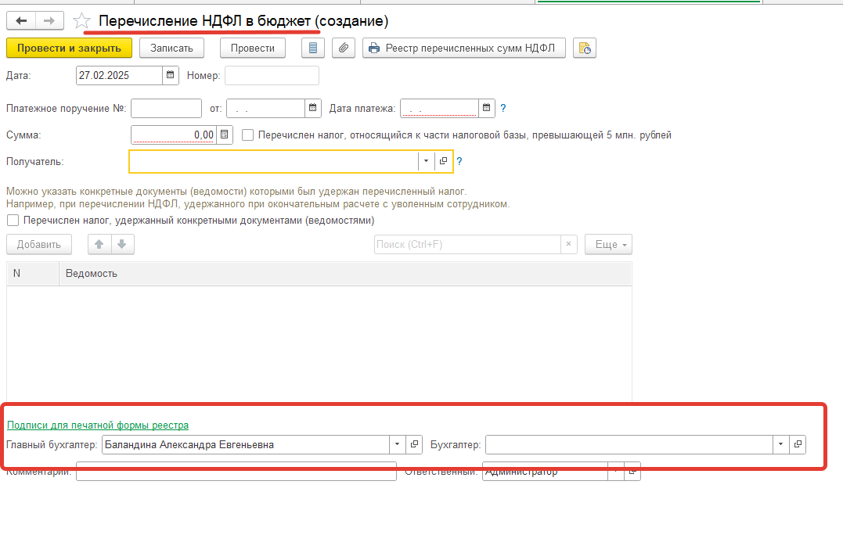Print Реестр перечисленных сумм НДФЛ
Screen dimensions: 843x553
(x=464, y=48)
